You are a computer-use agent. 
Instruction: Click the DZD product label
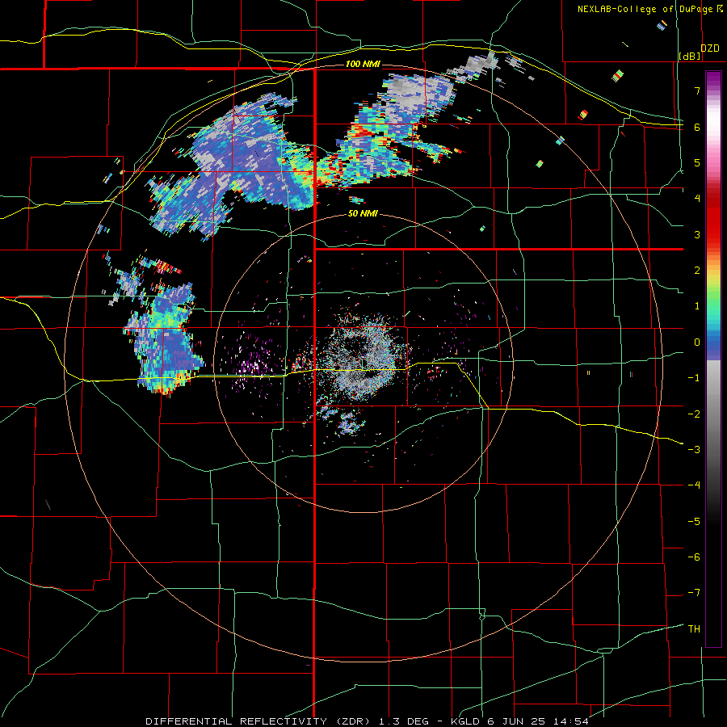(x=710, y=48)
